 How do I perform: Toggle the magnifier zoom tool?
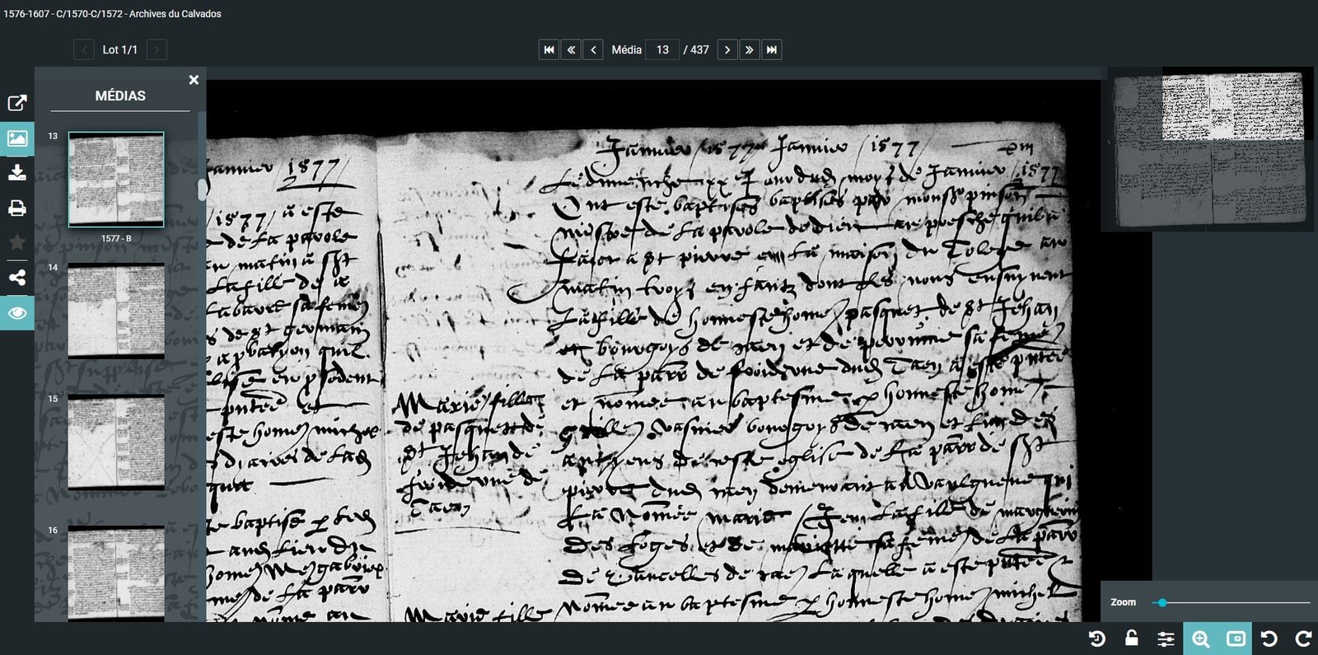pyautogui.click(x=1200, y=639)
